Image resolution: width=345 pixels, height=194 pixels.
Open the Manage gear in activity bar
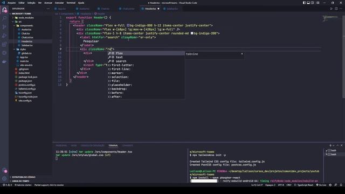(x=4, y=178)
